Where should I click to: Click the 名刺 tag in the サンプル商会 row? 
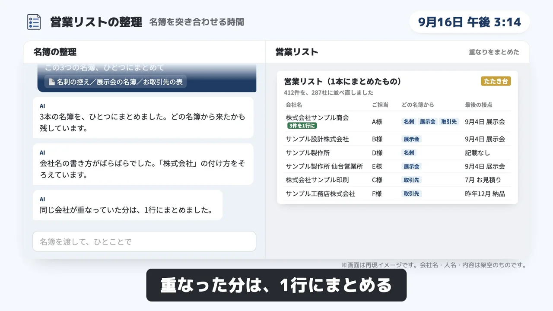pyautogui.click(x=409, y=122)
